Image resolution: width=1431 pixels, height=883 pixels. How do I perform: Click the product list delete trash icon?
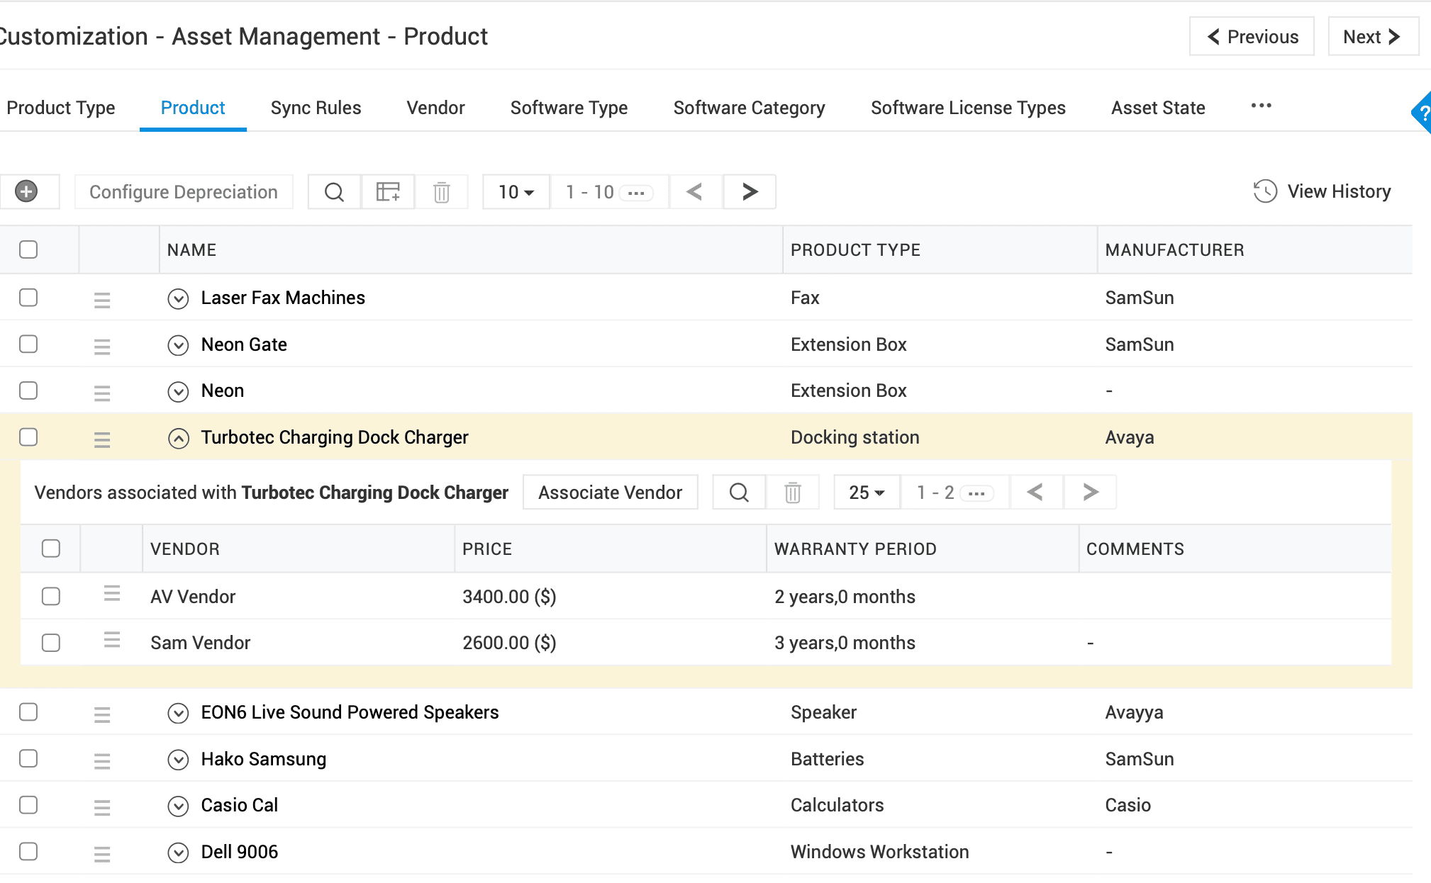[441, 192]
